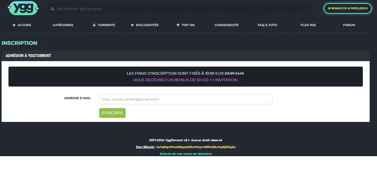This screenshot has height=176, width=377.
Task: Click the trophy icon beside Top 100
Action: coord(178,25)
